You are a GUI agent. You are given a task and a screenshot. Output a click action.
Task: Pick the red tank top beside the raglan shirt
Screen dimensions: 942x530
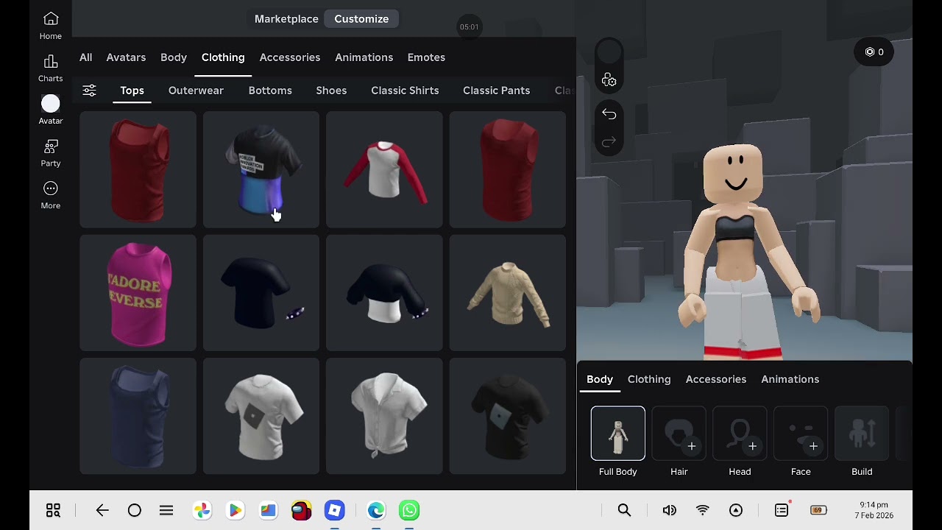click(x=508, y=170)
